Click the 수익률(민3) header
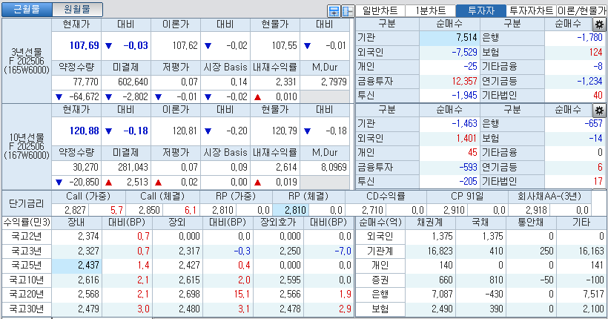This screenshot has height=319, width=608. [27, 223]
